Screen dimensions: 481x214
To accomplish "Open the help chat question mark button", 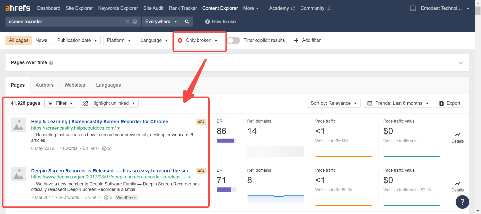I will click(x=462, y=202).
